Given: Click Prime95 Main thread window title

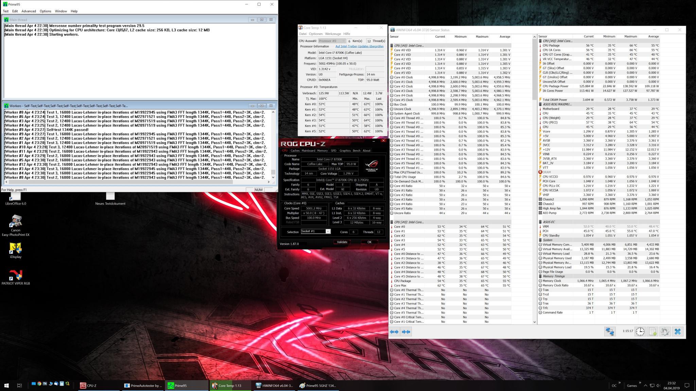Looking at the screenshot, I should (x=18, y=20).
